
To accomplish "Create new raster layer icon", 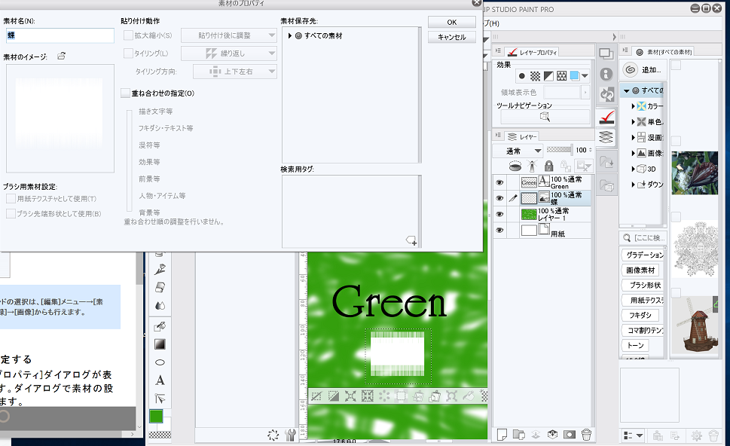I will pos(502,435).
